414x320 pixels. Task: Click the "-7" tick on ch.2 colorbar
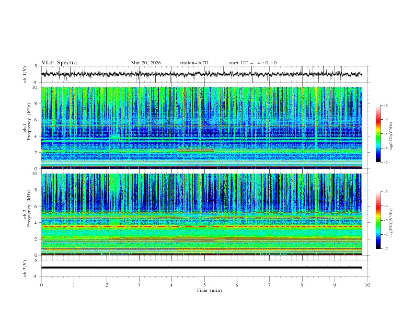[385, 249]
